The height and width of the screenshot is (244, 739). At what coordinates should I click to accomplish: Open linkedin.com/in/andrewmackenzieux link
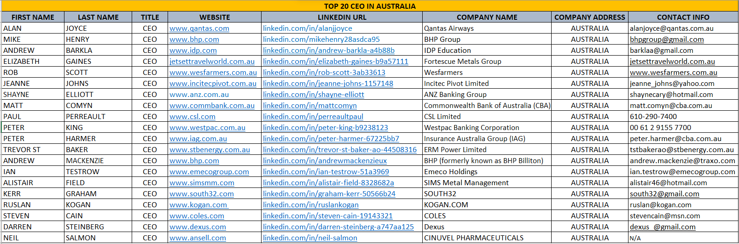(x=325, y=161)
